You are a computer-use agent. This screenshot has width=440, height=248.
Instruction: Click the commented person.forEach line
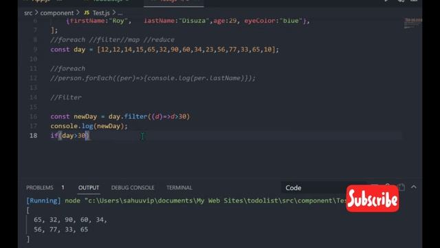click(153, 78)
